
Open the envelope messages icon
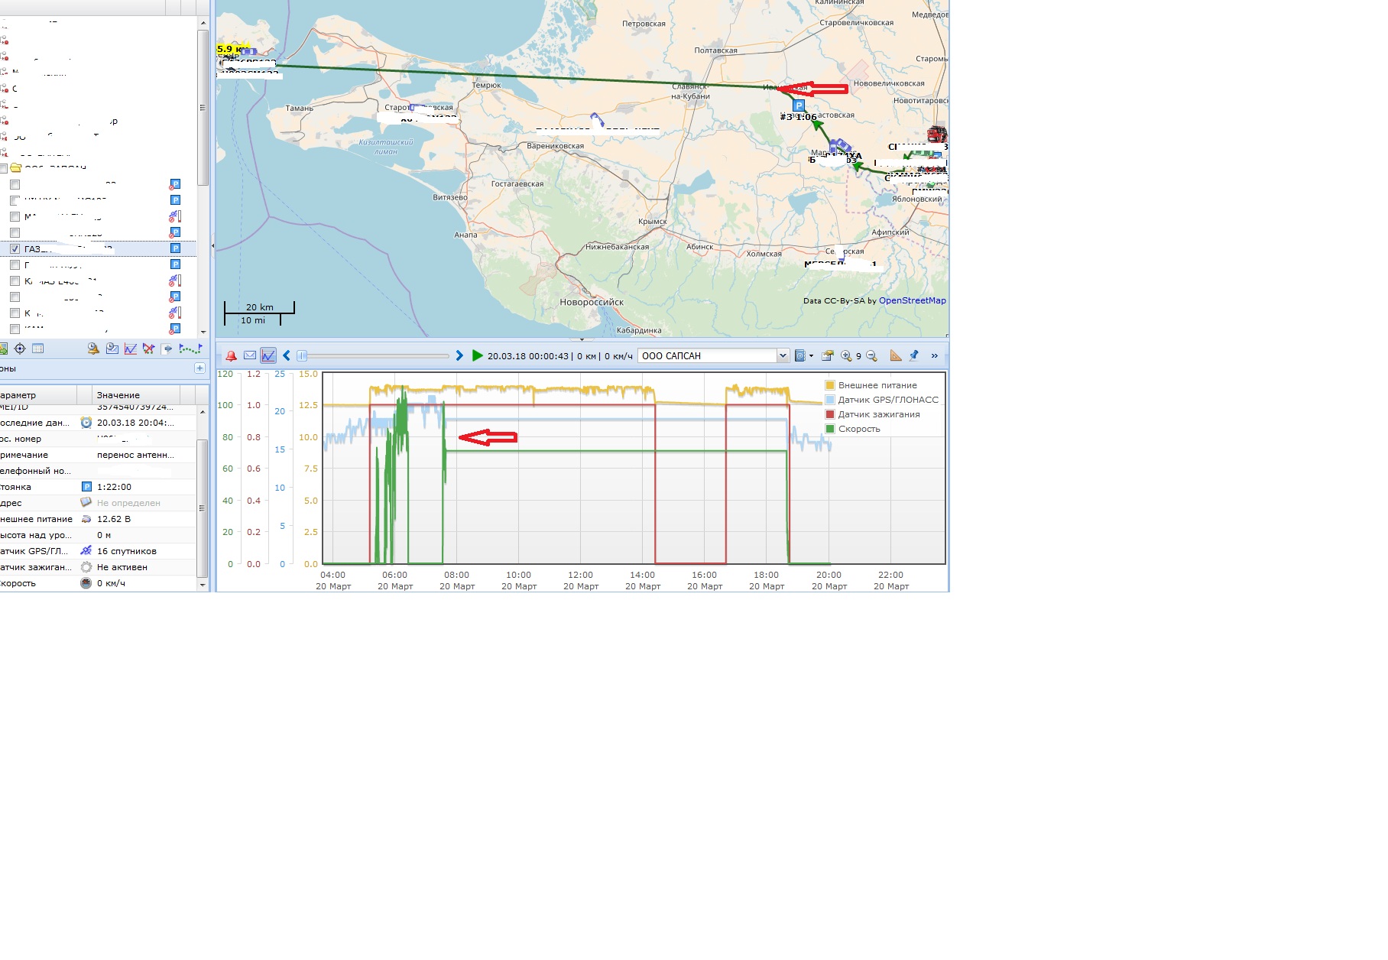250,356
